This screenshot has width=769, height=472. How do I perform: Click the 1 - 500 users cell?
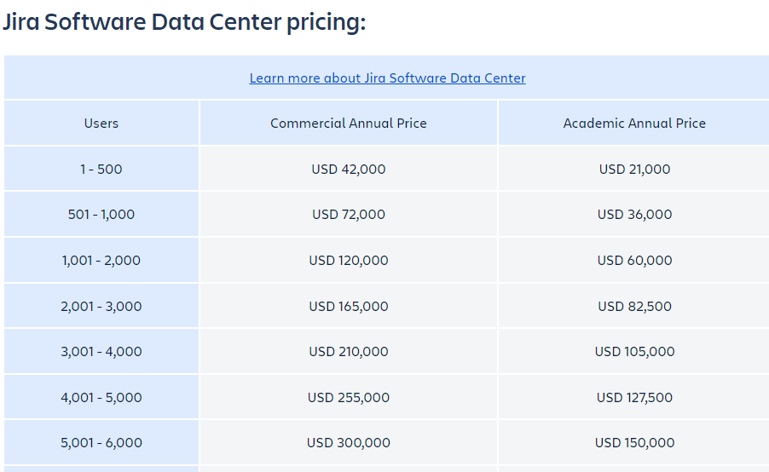(x=101, y=170)
